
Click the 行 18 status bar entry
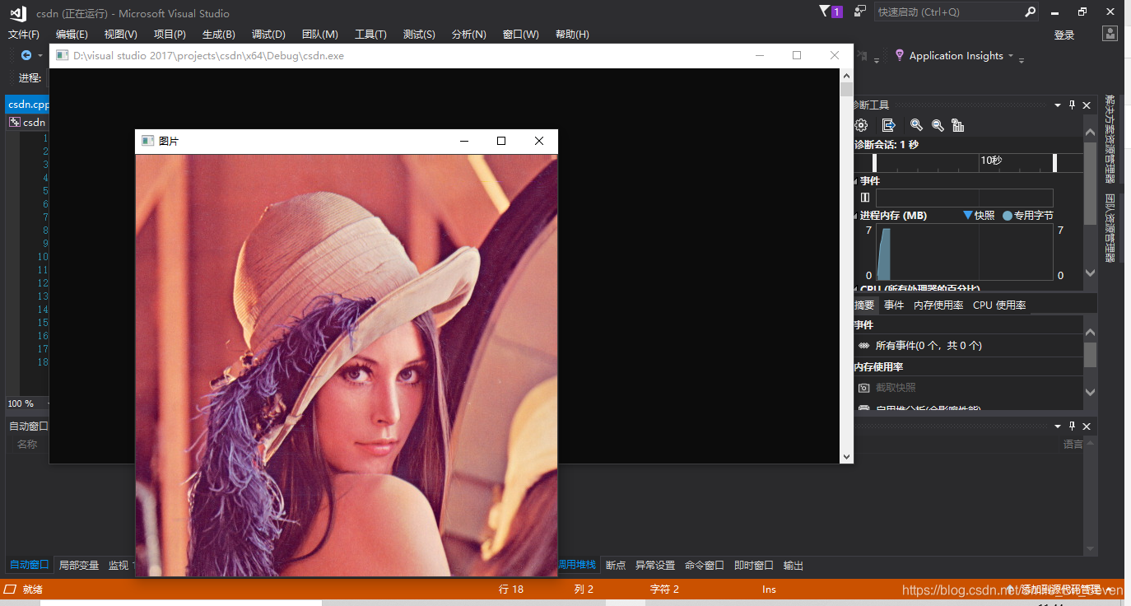[x=511, y=590]
